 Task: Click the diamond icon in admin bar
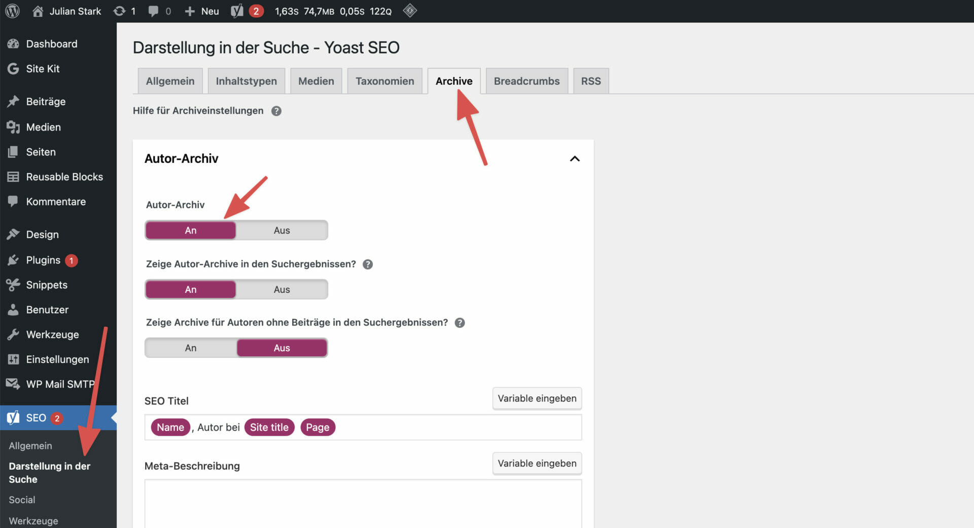(x=410, y=11)
